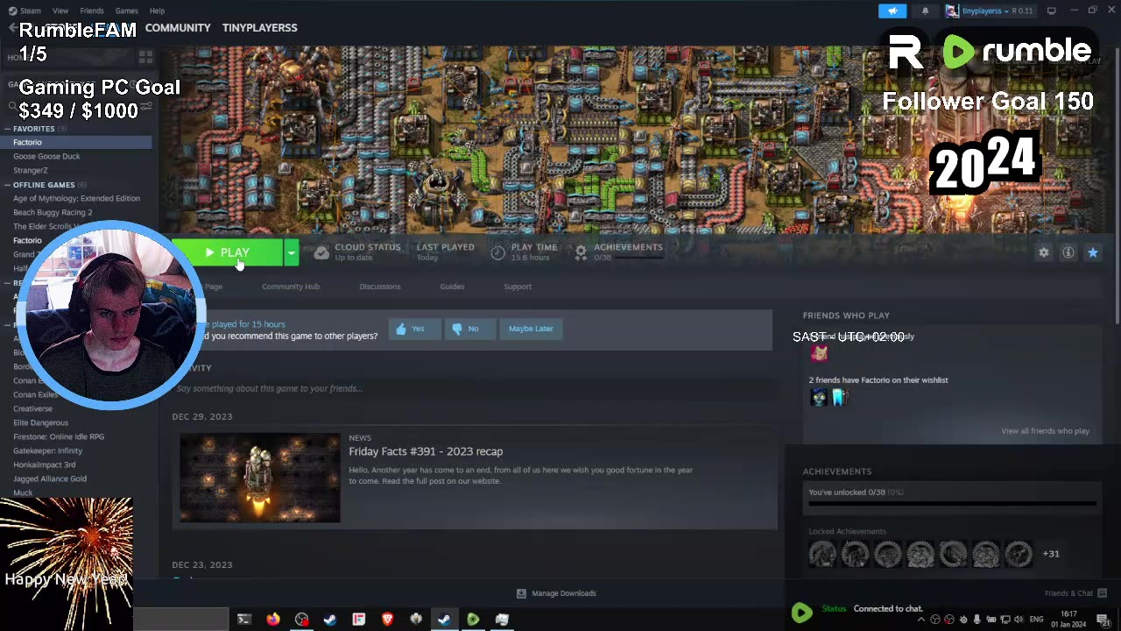Open Friends & Chat

[1076, 593]
